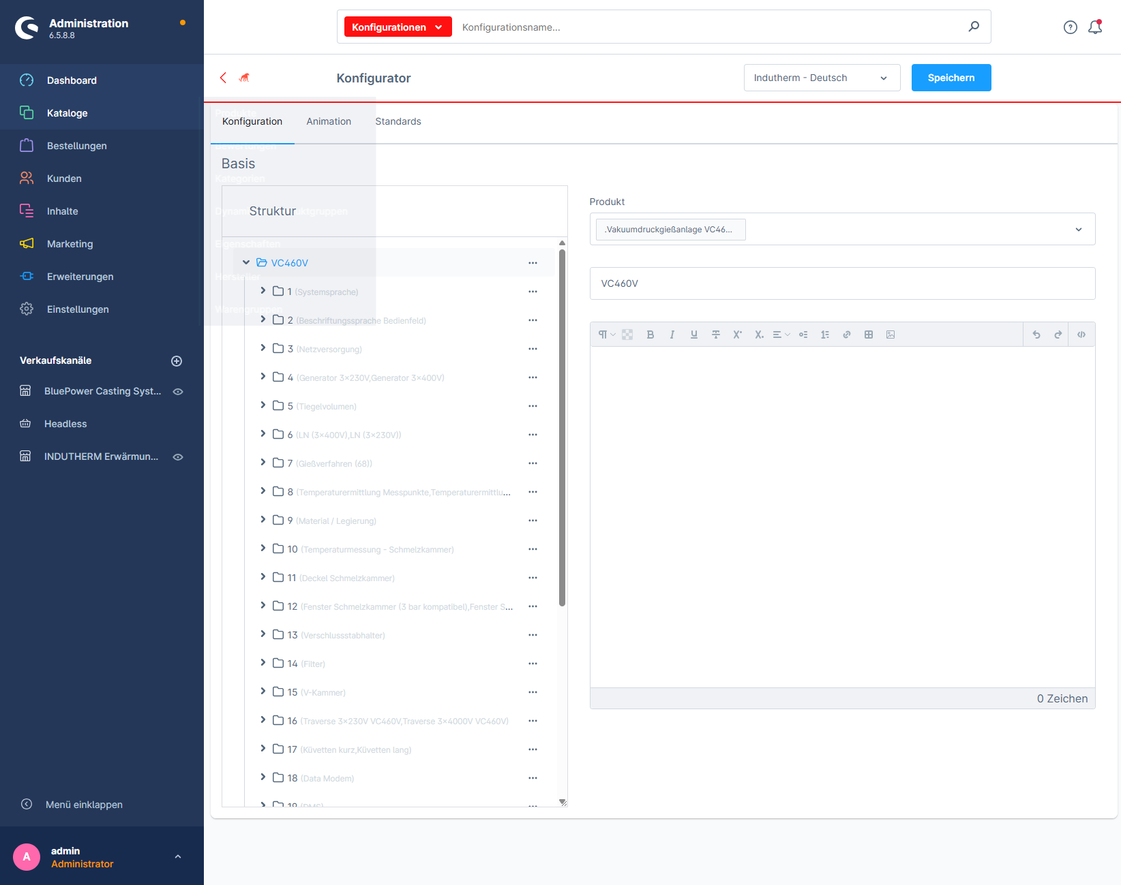Click the insert link icon in the editor
This screenshot has width=1121, height=885.
click(847, 335)
